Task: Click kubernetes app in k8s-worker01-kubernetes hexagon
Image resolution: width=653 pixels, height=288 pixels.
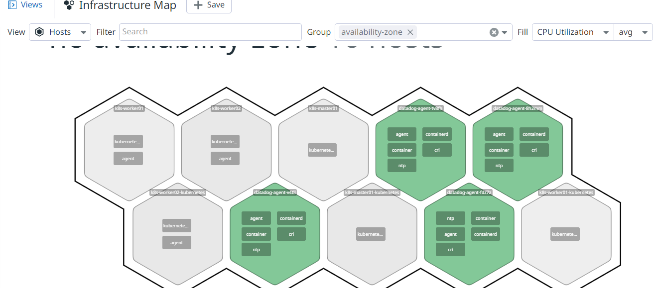Action: [x=565, y=234]
